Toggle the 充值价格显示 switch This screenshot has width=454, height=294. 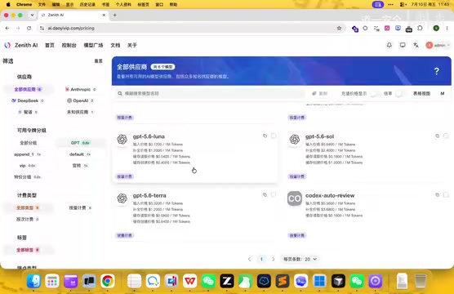(375, 94)
